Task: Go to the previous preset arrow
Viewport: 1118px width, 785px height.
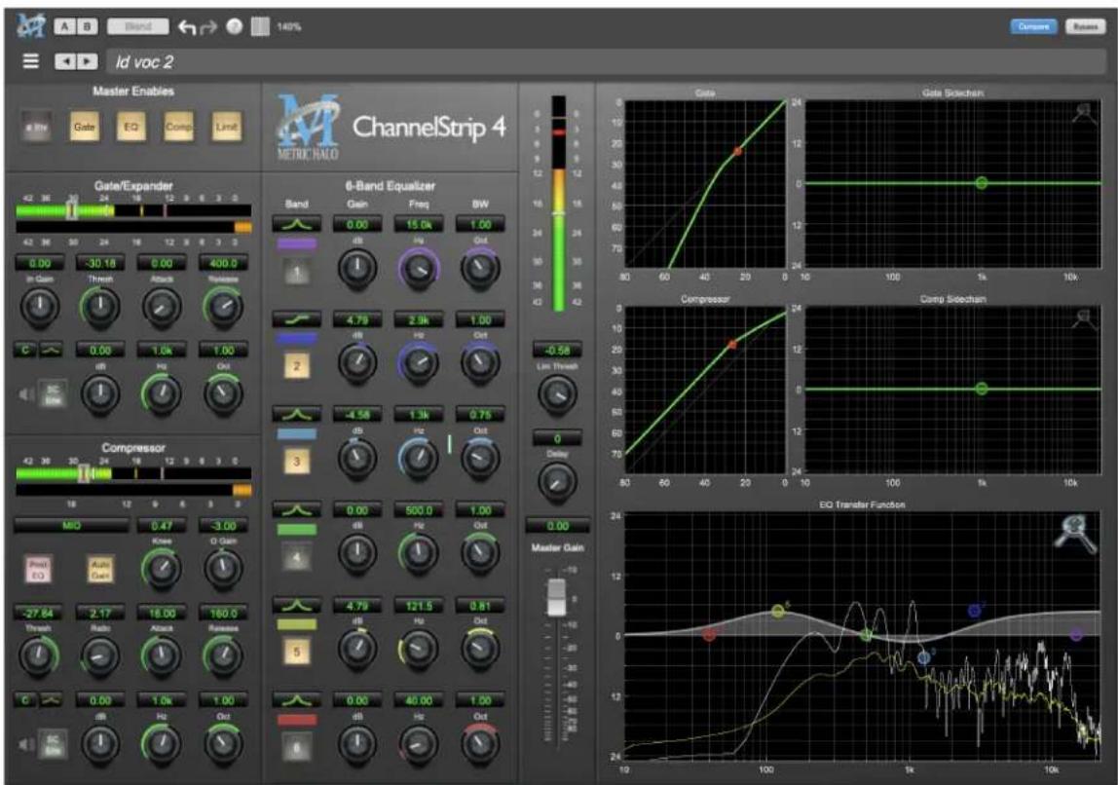Action: [x=65, y=61]
